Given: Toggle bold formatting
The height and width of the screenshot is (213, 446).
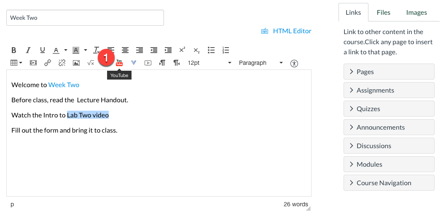Looking at the screenshot, I should pos(14,50).
